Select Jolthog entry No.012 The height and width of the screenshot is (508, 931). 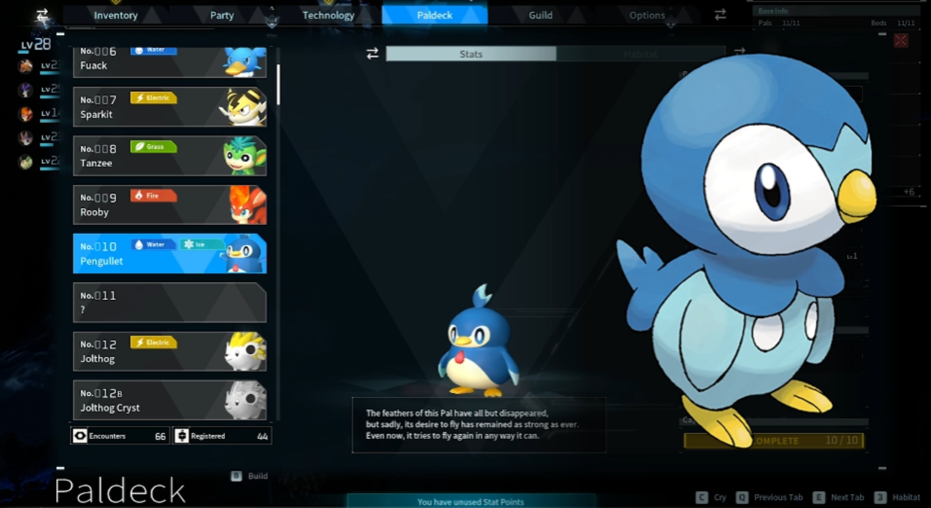pyautogui.click(x=169, y=351)
